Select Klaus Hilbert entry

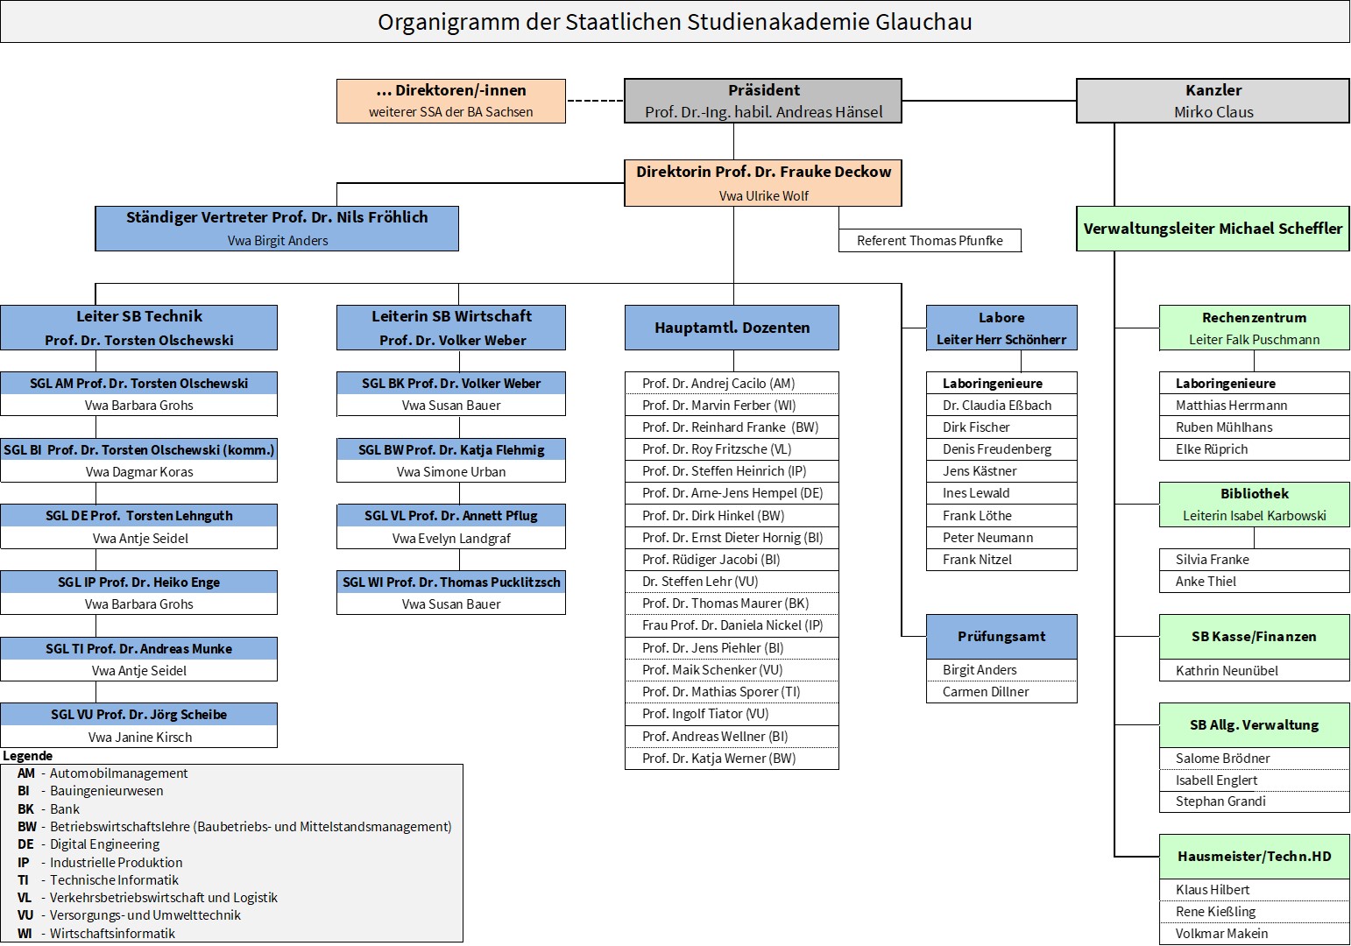[x=1255, y=889]
